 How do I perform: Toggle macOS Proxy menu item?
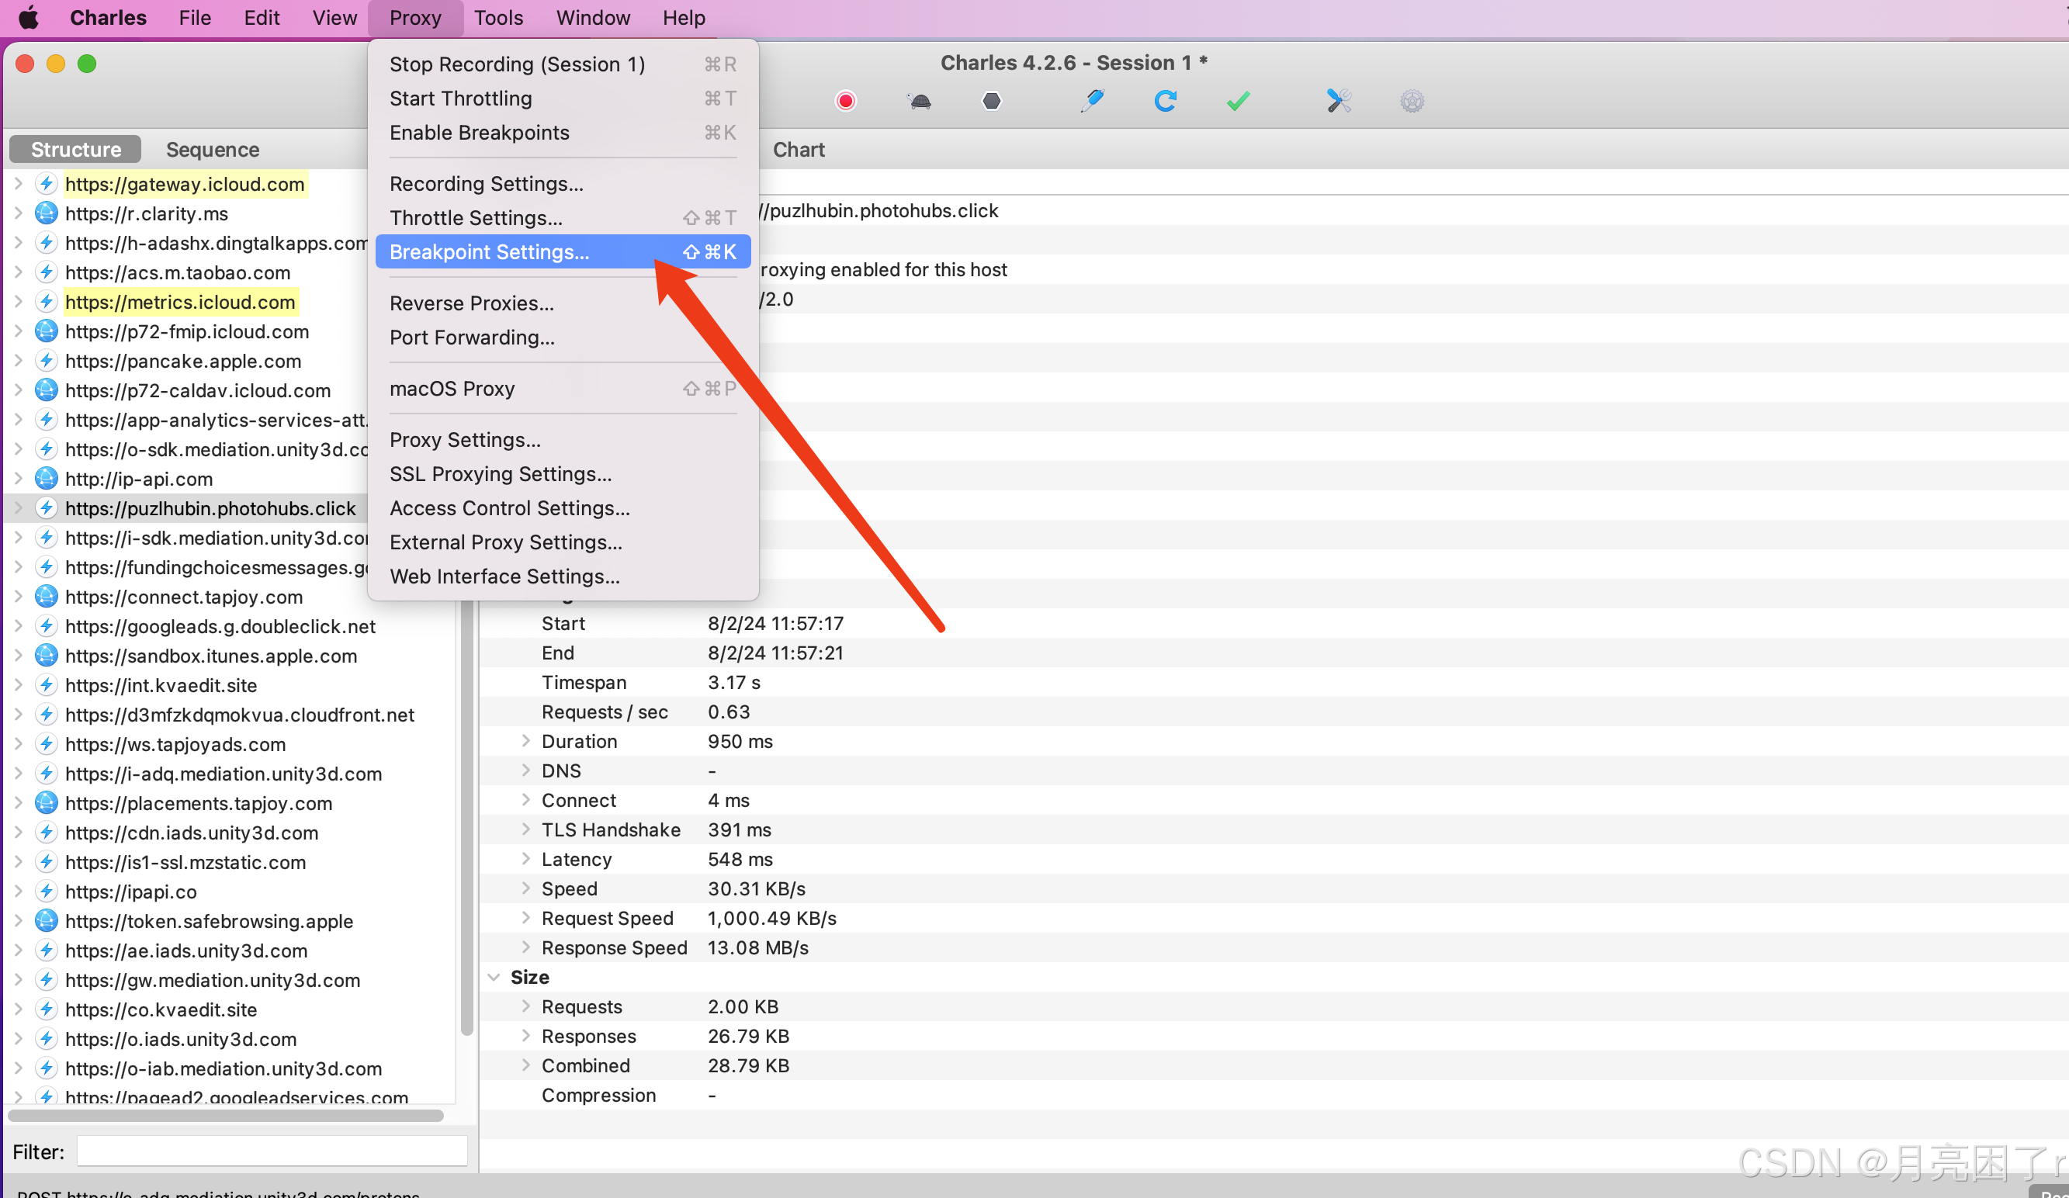(563, 389)
